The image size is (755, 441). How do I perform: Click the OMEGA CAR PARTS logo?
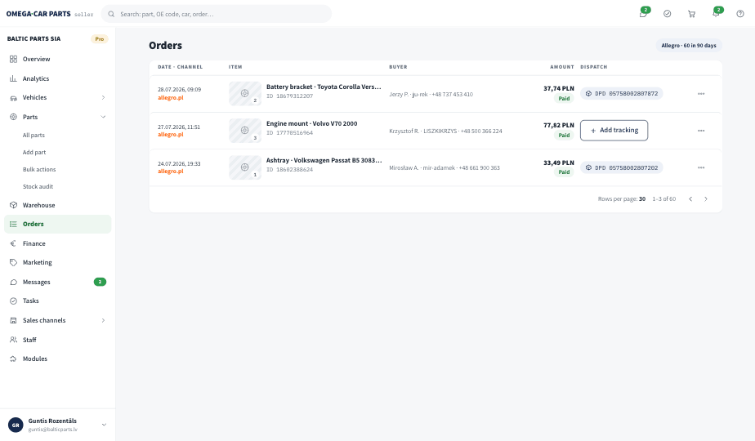[38, 14]
